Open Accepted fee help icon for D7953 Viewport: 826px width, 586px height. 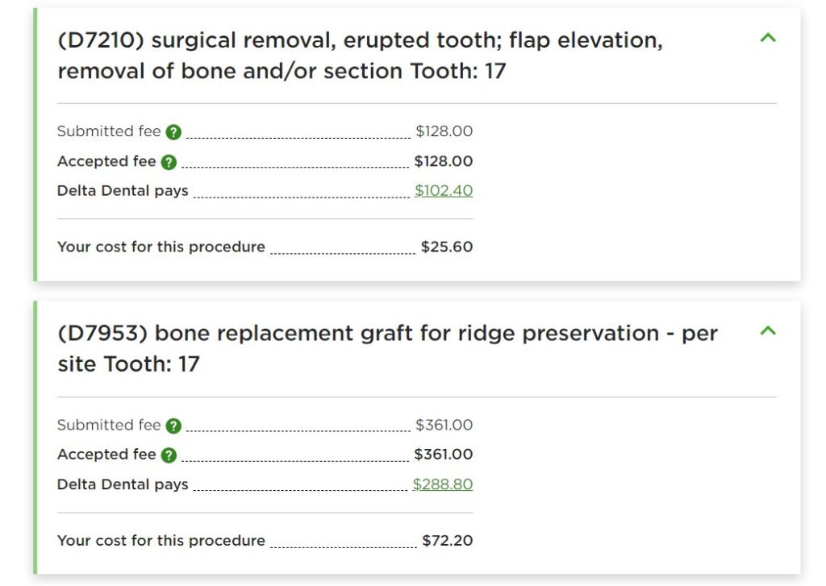click(x=169, y=455)
